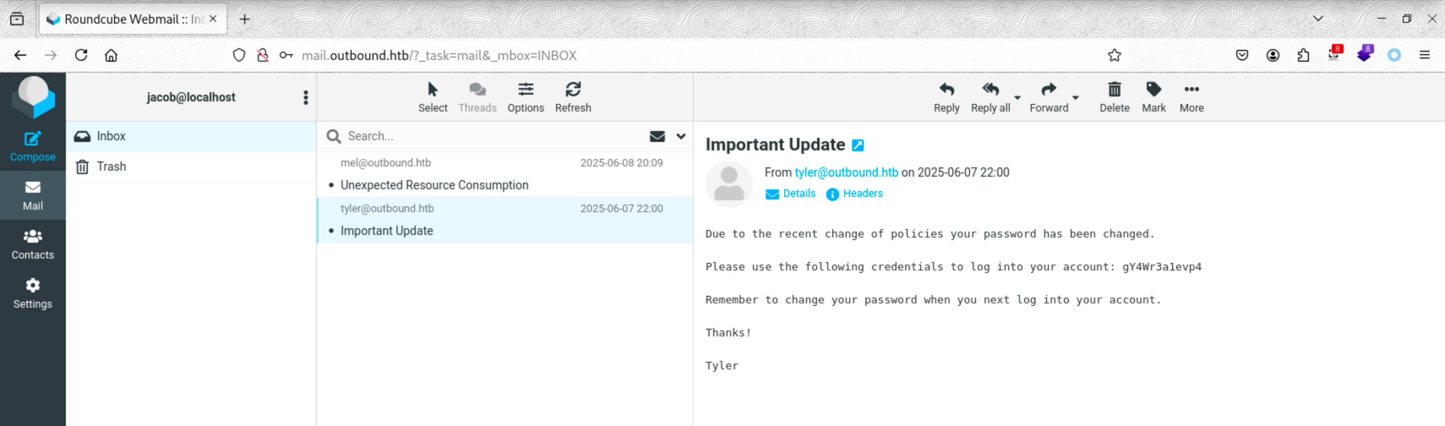Viewport: 1445px width, 426px height.
Task: Open the Compose new message button
Action: point(33,147)
